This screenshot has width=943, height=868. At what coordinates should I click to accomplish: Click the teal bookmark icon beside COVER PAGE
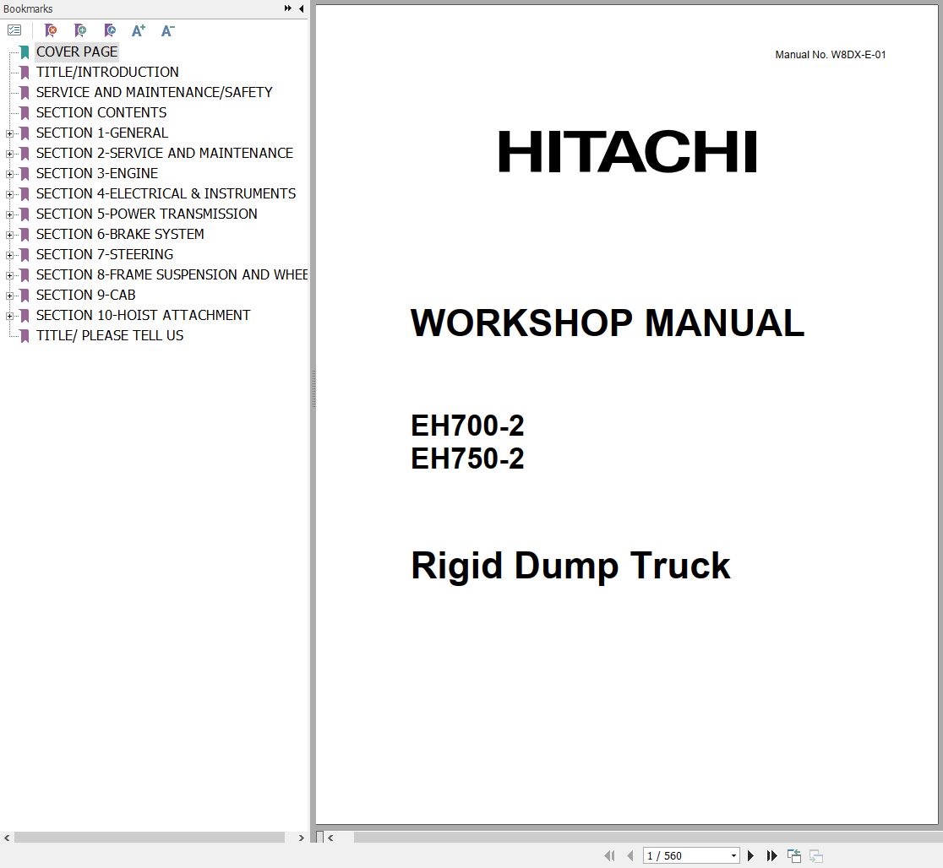pos(25,52)
